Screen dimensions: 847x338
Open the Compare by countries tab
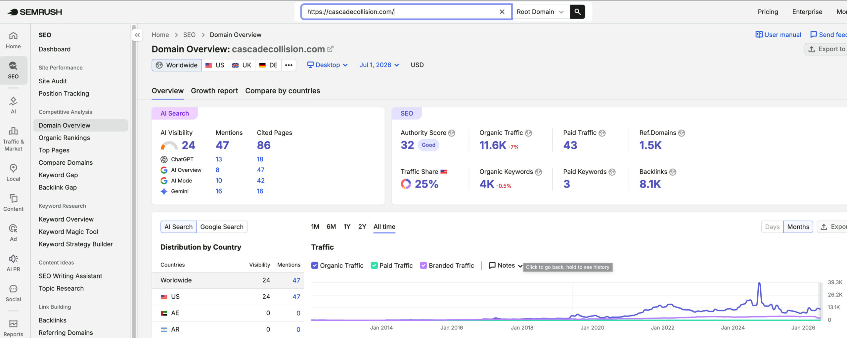click(x=283, y=91)
